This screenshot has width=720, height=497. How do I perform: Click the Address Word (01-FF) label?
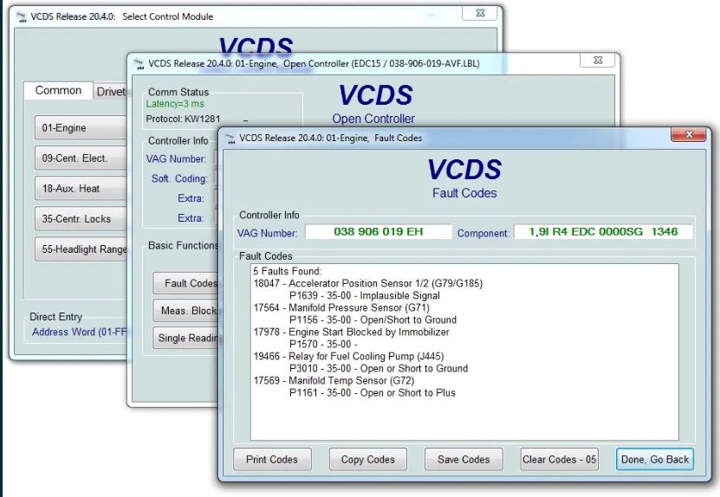click(79, 332)
